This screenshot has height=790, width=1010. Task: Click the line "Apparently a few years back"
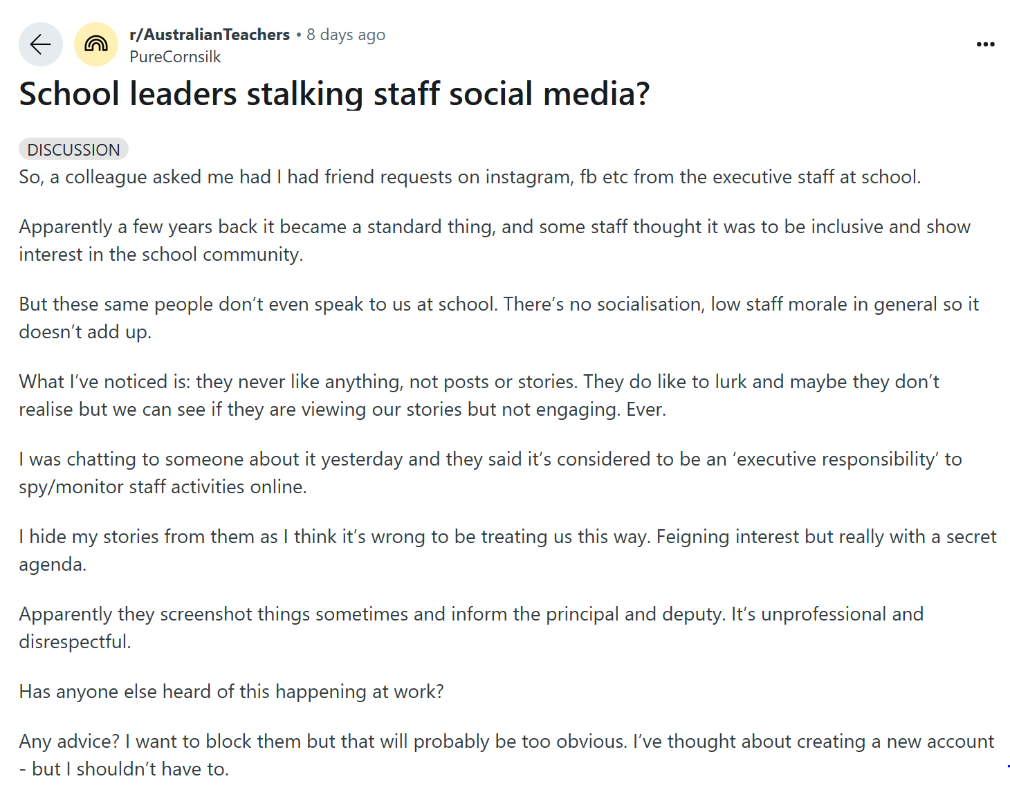[x=495, y=227]
